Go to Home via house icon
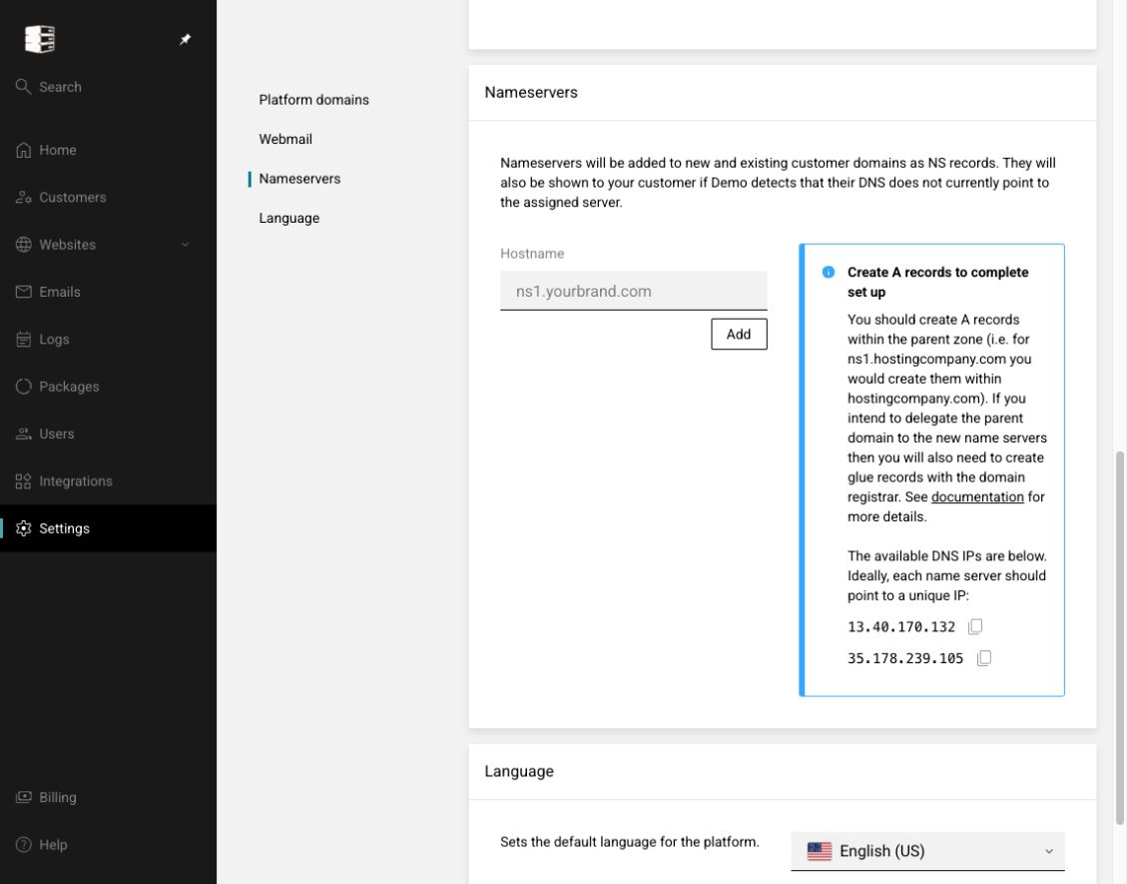 [x=24, y=150]
